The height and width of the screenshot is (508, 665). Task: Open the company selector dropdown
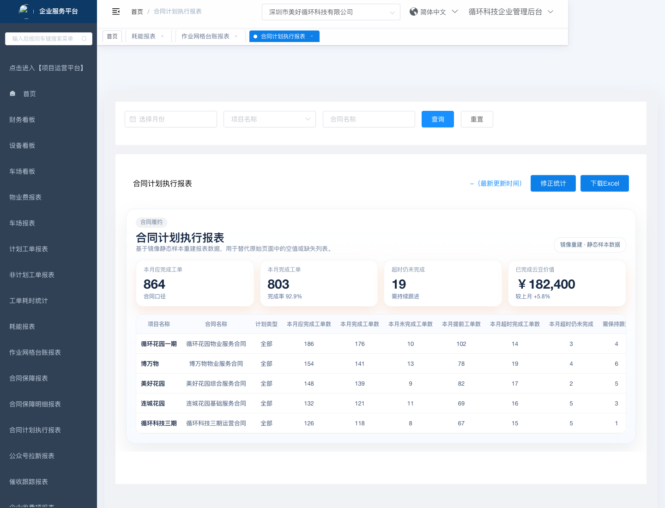click(331, 12)
